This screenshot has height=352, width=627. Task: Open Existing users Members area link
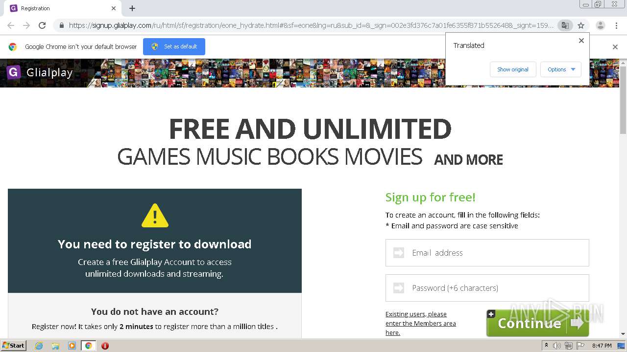coord(421,323)
